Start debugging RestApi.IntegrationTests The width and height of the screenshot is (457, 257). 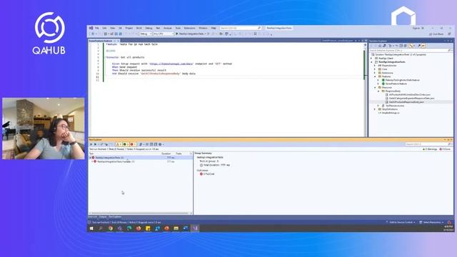pyautogui.click(x=191, y=34)
